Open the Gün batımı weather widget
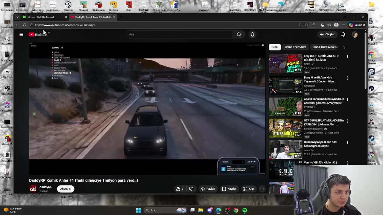The height and width of the screenshot is (215, 383). click(13, 210)
